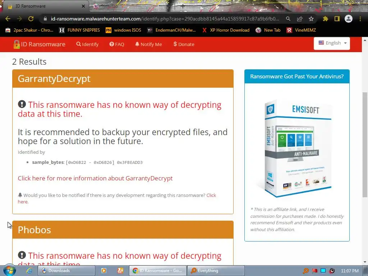Click 'Ransomware Got Past Your Antivirus?' header
Image resolution: width=368 pixels, height=276 pixels.
pos(297,76)
